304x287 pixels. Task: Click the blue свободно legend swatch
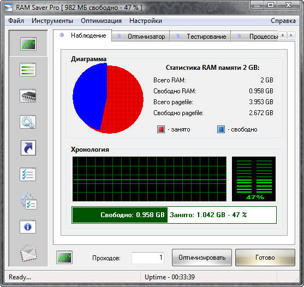click(x=221, y=129)
